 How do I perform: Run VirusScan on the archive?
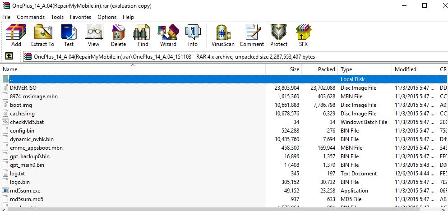223,36
